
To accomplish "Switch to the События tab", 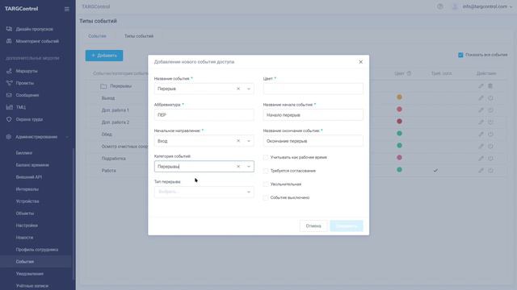I will click(97, 36).
